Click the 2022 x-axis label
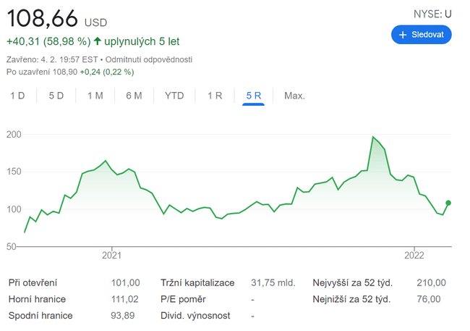The height and width of the screenshot is (331, 470). [x=414, y=254]
